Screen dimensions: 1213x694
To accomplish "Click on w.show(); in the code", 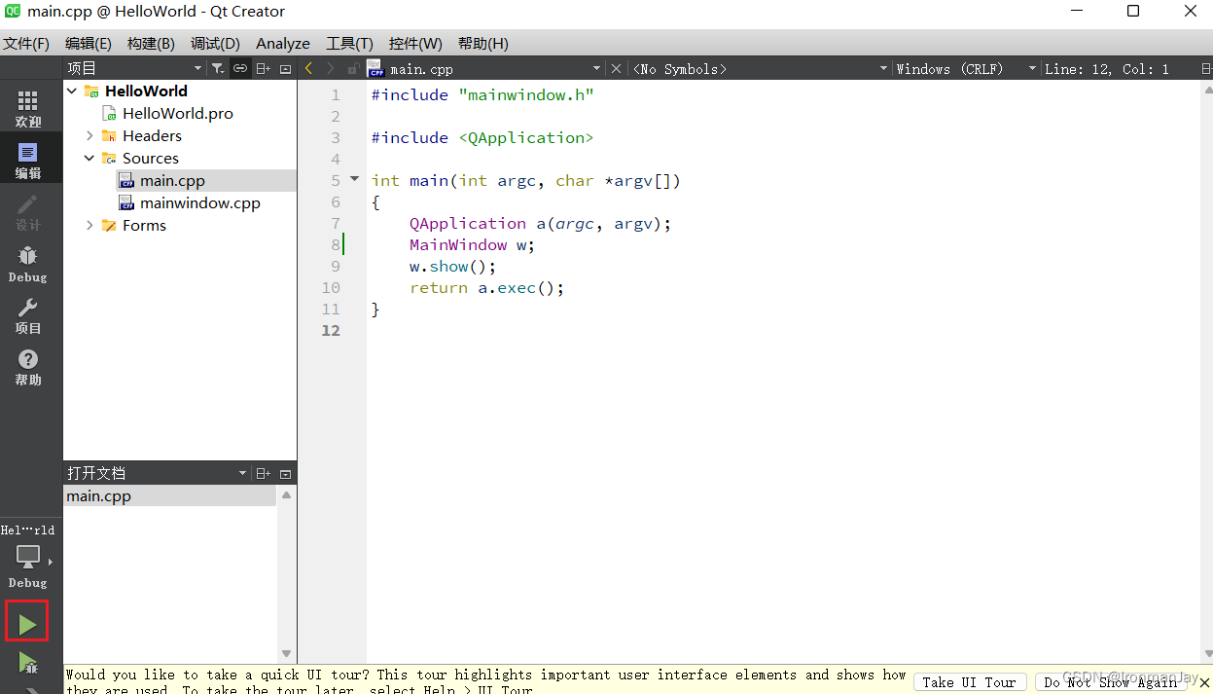I will (453, 266).
